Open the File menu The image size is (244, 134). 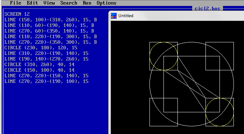(15, 3)
